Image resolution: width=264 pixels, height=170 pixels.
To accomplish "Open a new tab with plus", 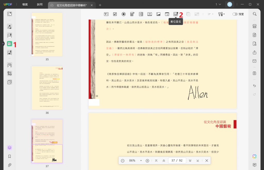I will [100, 5].
